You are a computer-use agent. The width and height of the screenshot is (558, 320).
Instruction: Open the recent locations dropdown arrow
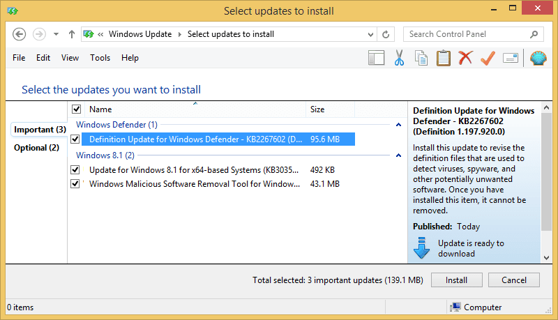click(x=56, y=34)
